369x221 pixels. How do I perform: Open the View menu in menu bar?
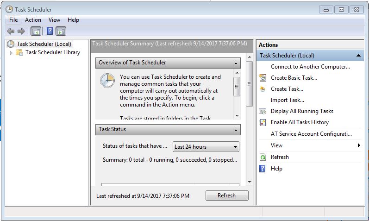tap(54, 20)
